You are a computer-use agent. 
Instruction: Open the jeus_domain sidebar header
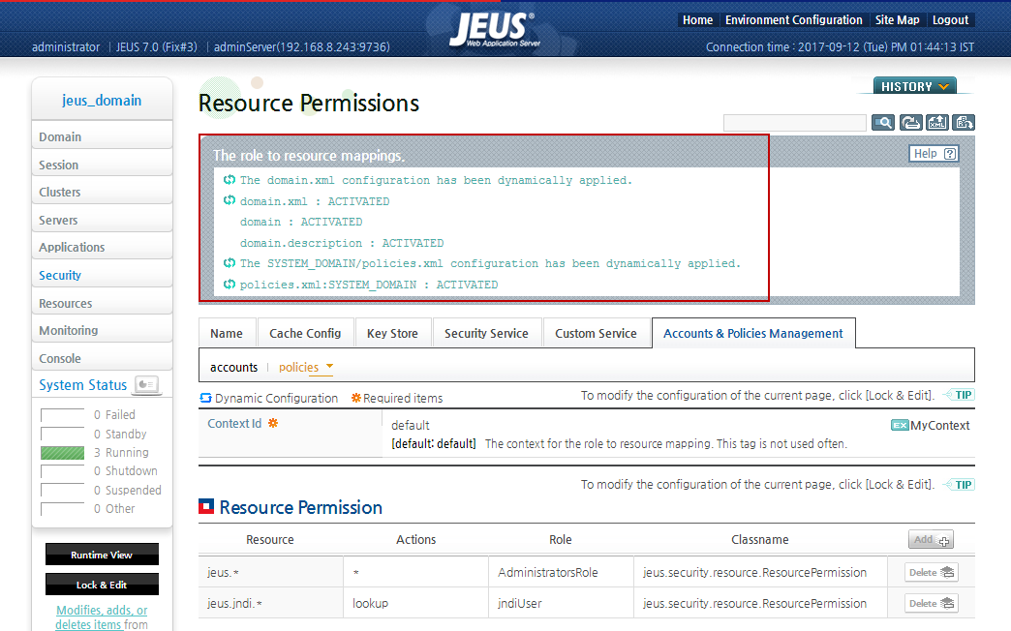click(102, 100)
